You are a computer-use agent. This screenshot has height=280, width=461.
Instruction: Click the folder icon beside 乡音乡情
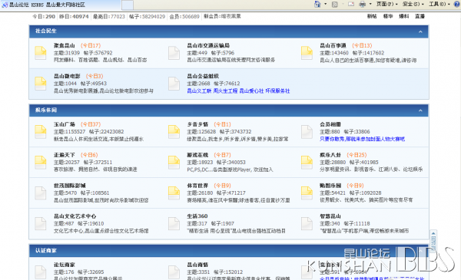(174, 132)
